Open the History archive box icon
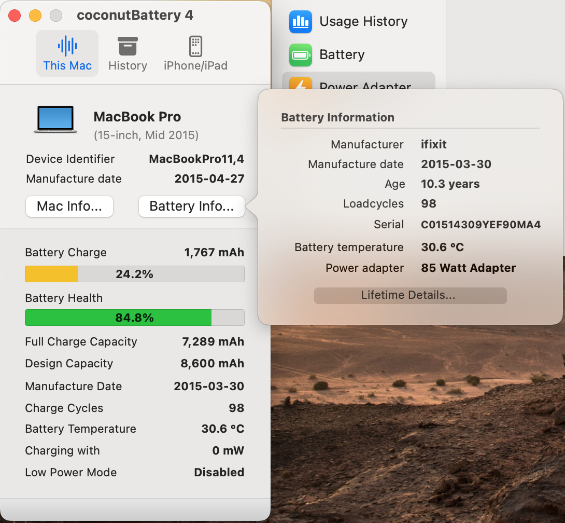Image resolution: width=565 pixels, height=523 pixels. pos(128,46)
